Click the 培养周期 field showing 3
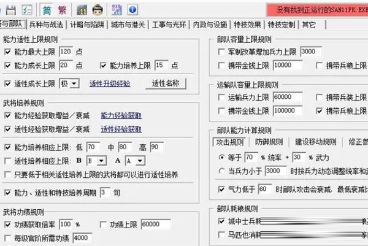368x246 pixels. pos(105,193)
